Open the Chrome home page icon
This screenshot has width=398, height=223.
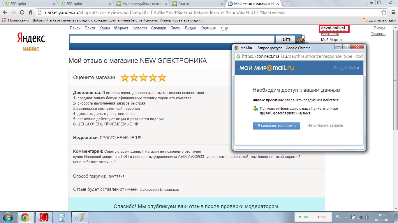tap(30, 12)
